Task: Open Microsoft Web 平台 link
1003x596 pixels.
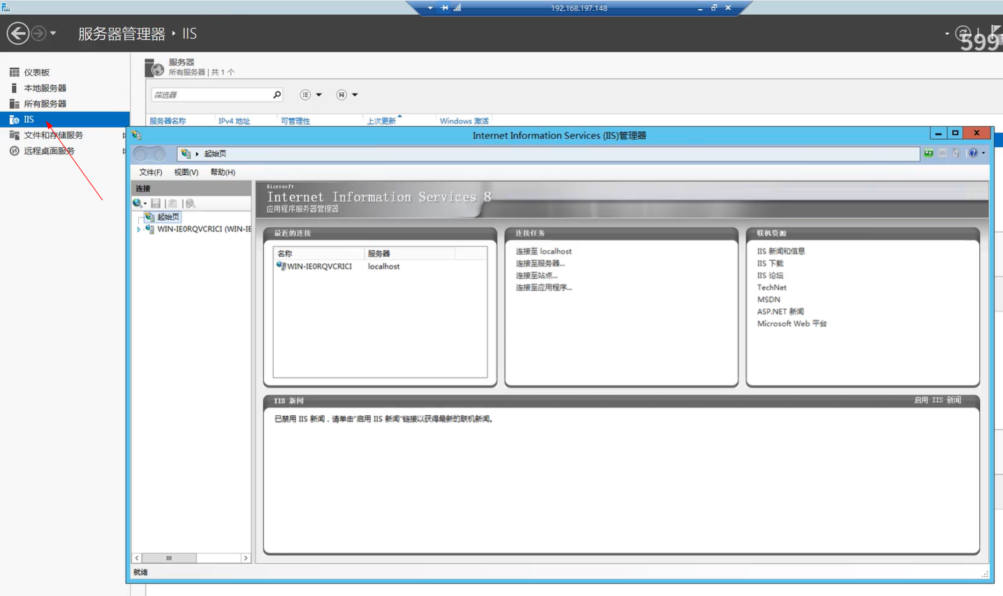Action: tap(792, 324)
